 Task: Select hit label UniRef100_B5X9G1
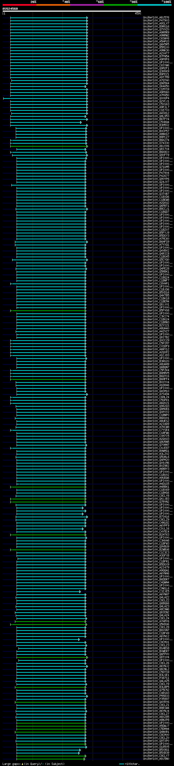click(156, 750)
